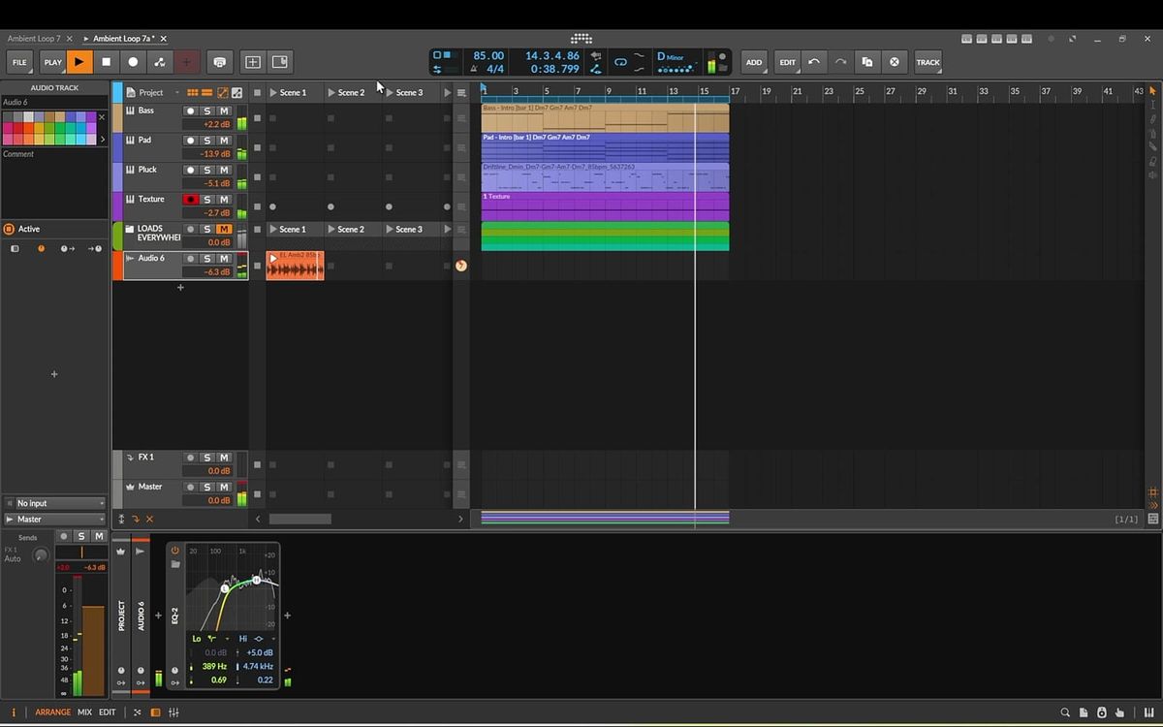Toggle automation write button in transport
Screen dimensions: 1163x727
(160, 62)
